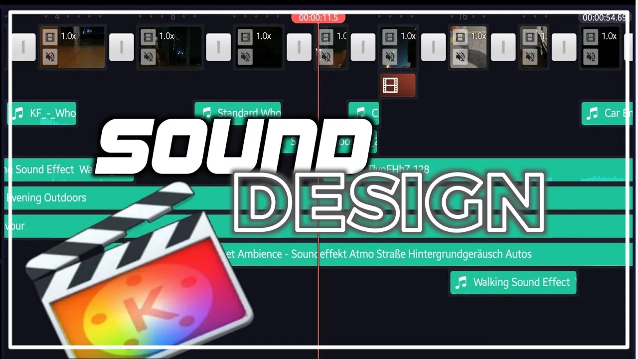The image size is (638, 359).
Task: Click the muted speaker icon on the last video clip
Action: pos(591,57)
